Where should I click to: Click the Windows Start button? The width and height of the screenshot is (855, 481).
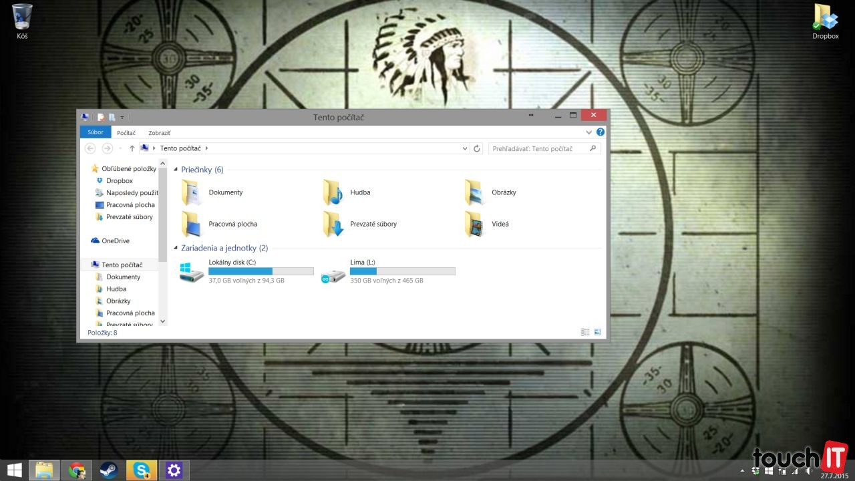pos(13,470)
